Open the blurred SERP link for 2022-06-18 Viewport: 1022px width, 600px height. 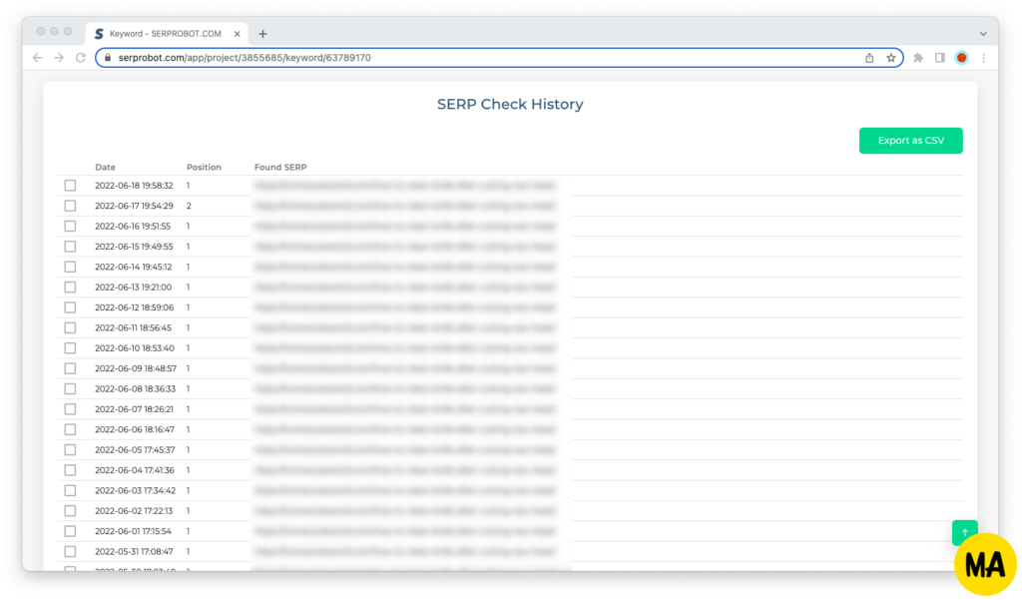point(405,186)
